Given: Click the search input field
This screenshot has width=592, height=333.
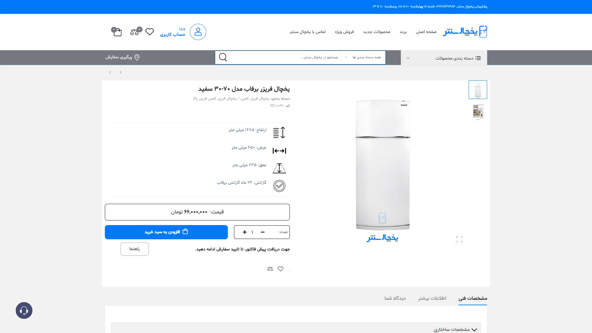Looking at the screenshot, I should (285, 57).
